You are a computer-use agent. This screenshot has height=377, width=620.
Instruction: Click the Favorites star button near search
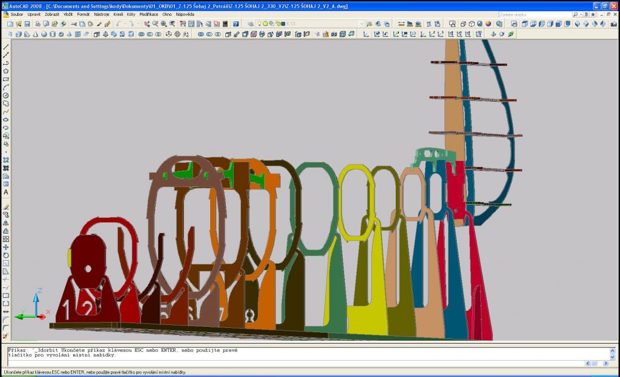pyautogui.click(x=593, y=14)
